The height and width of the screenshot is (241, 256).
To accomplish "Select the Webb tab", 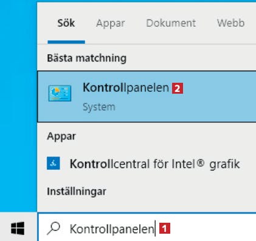I will 230,23.
